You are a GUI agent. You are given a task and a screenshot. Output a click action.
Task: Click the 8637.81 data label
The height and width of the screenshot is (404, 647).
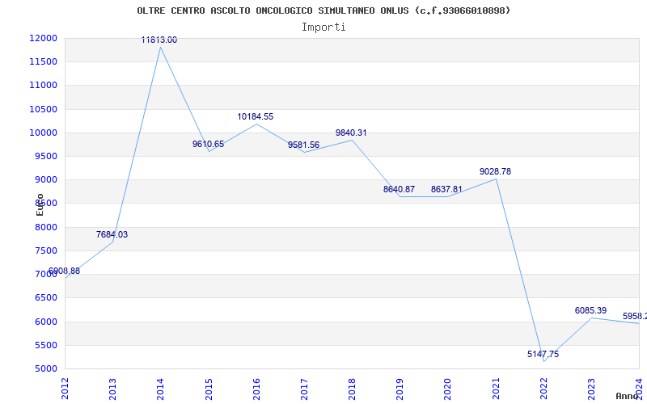[x=447, y=190]
